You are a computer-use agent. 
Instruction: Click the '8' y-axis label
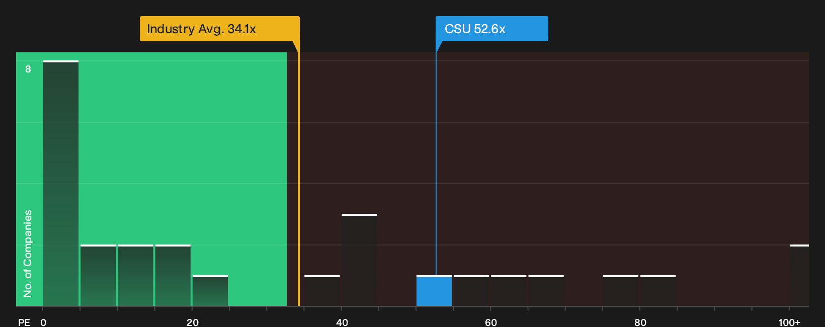tap(28, 69)
